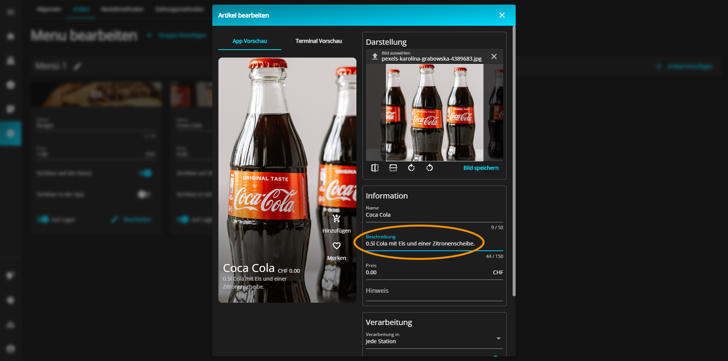Click the cropped Coca-Cola image thumbnail
Image resolution: width=728 pixels, height=361 pixels.
pos(435,113)
